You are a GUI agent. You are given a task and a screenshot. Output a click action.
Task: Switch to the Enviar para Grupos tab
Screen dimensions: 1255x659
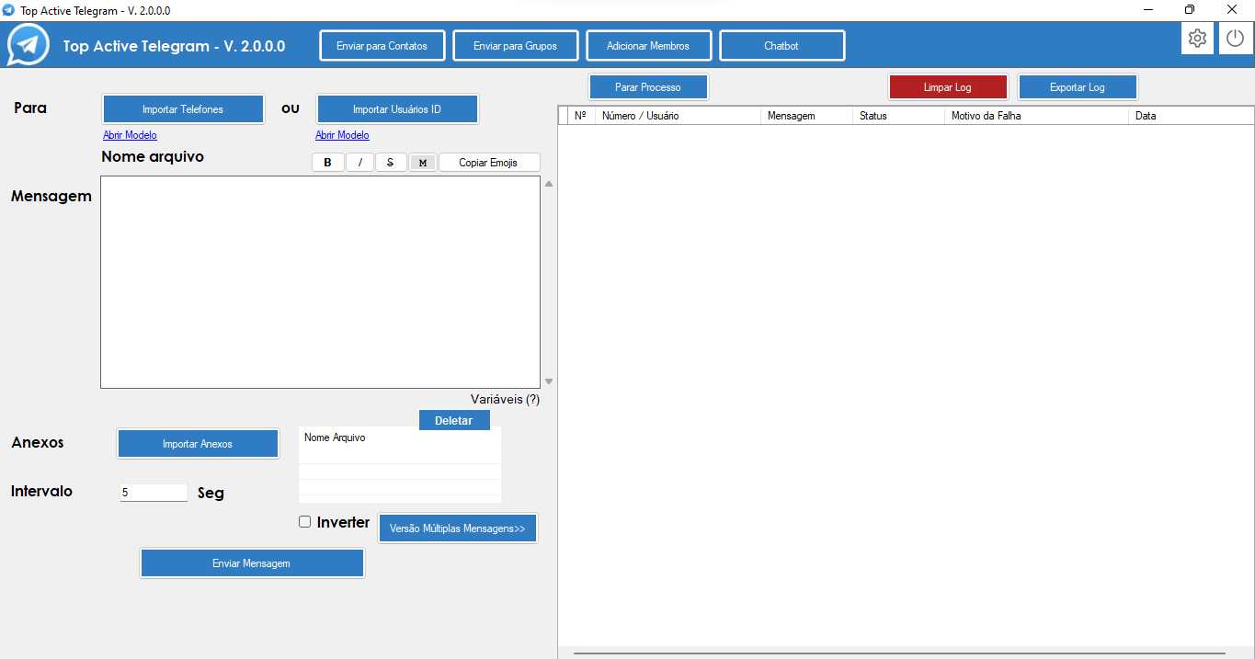pos(516,46)
